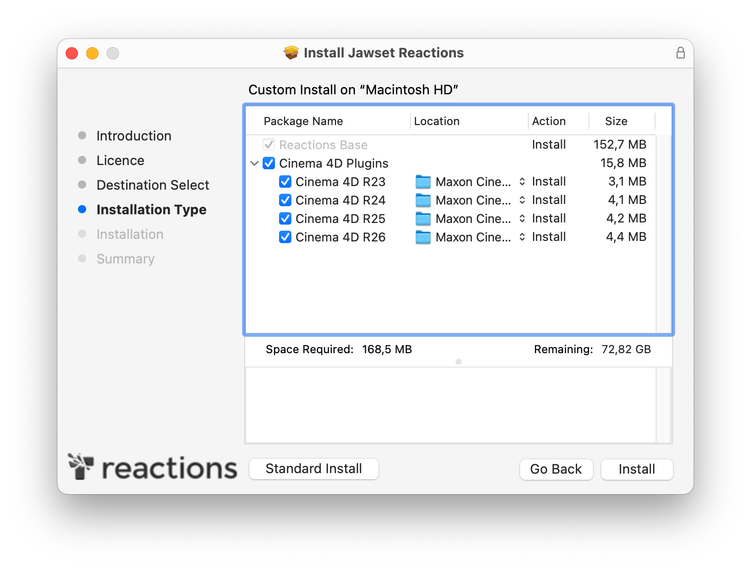Uncheck the Cinema 4D R25 checkbox
Viewport: 751px width, 570px height.
tap(285, 218)
